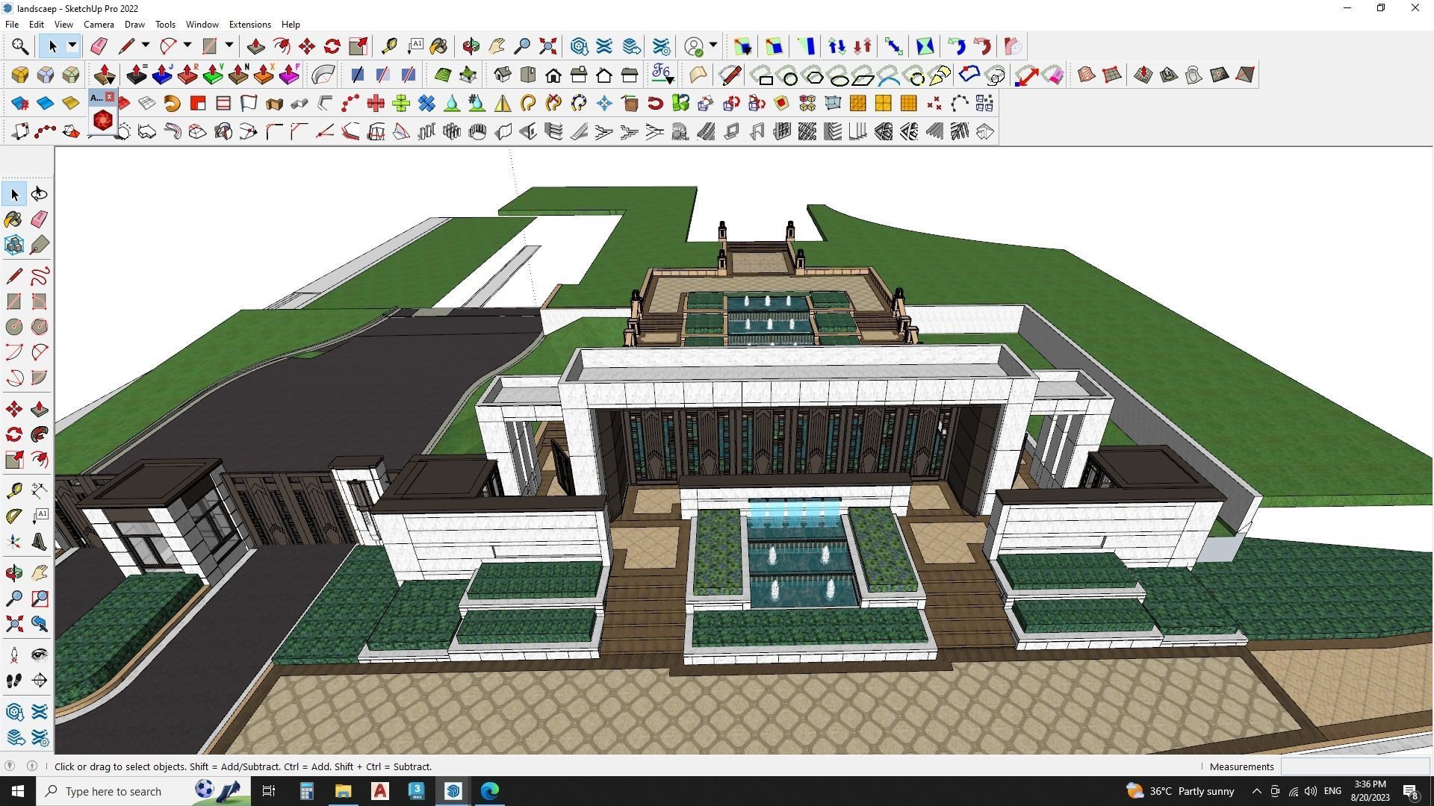The height and width of the screenshot is (806, 1434).
Task: Activate the Orbit tool in top toolbar
Action: pyautogui.click(x=471, y=46)
